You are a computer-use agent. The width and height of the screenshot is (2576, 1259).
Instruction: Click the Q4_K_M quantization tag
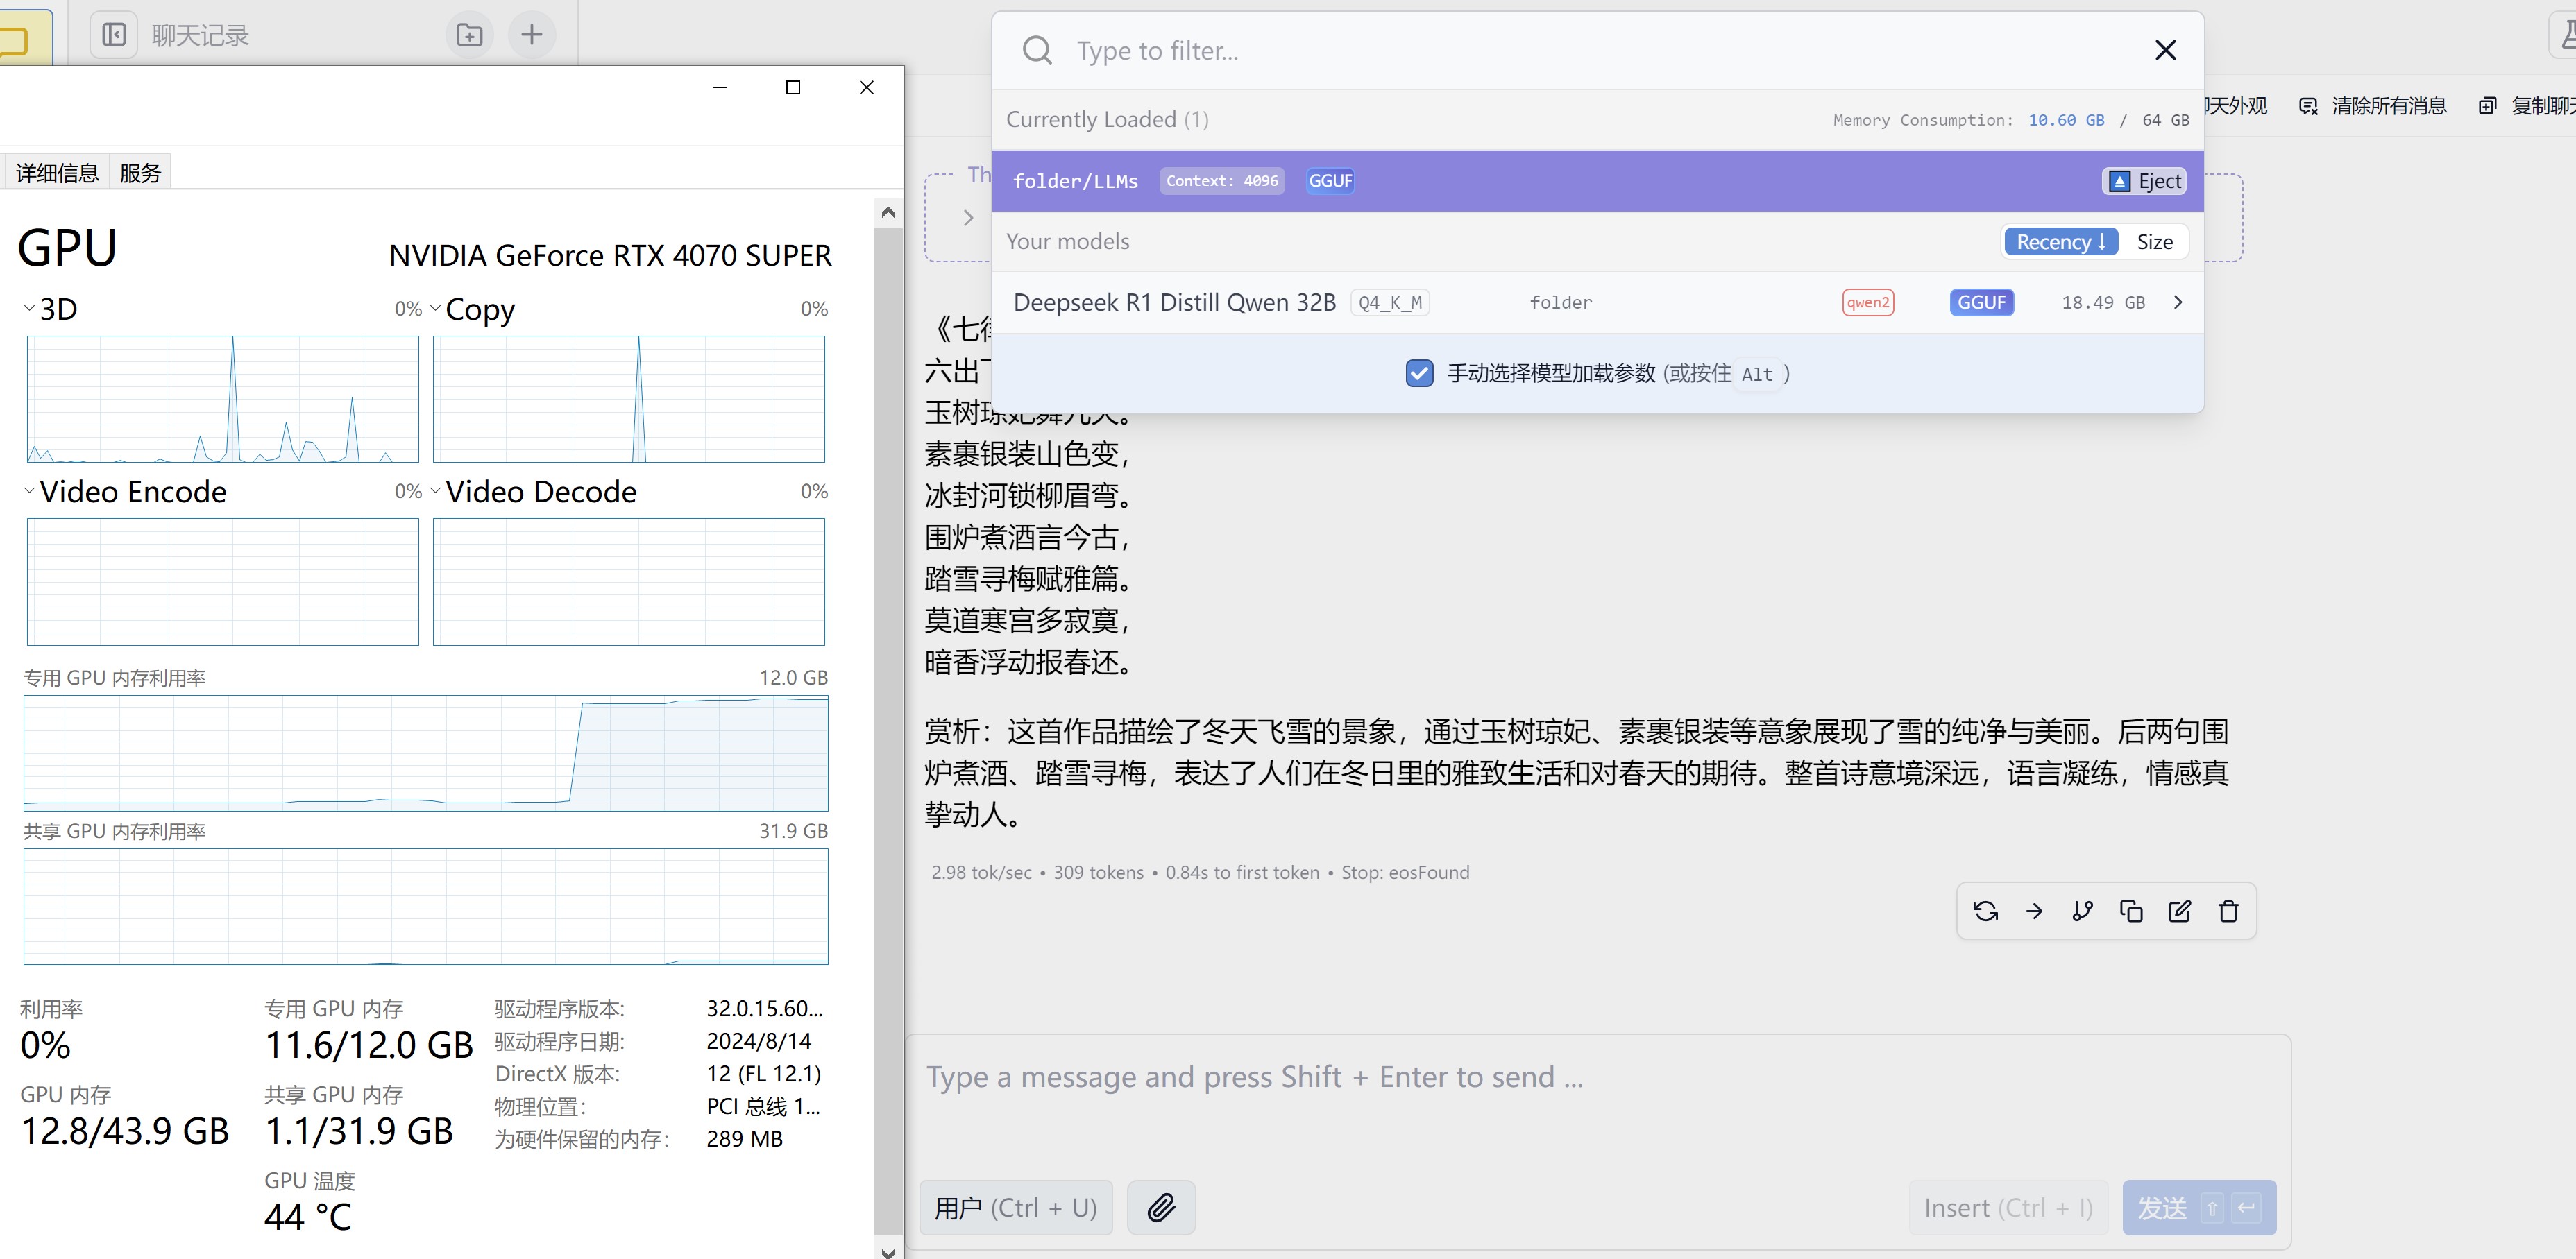[1390, 302]
